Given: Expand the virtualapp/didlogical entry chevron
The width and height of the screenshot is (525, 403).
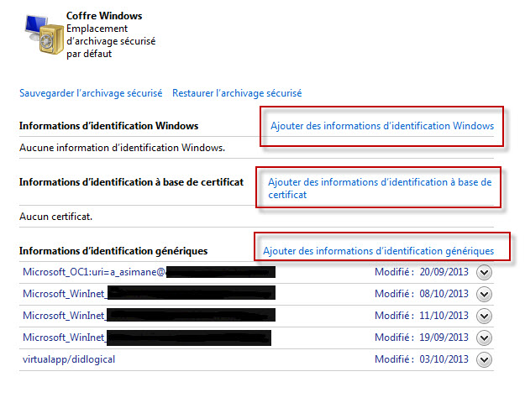Looking at the screenshot, I should 484,360.
